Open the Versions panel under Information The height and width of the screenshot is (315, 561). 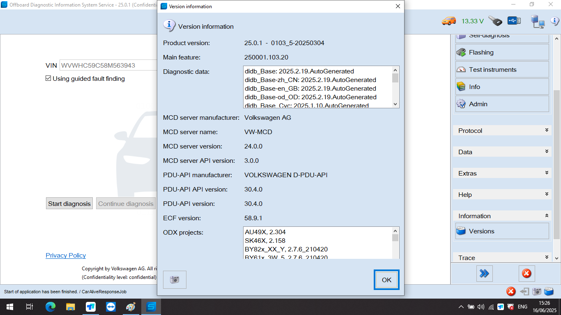point(502,231)
